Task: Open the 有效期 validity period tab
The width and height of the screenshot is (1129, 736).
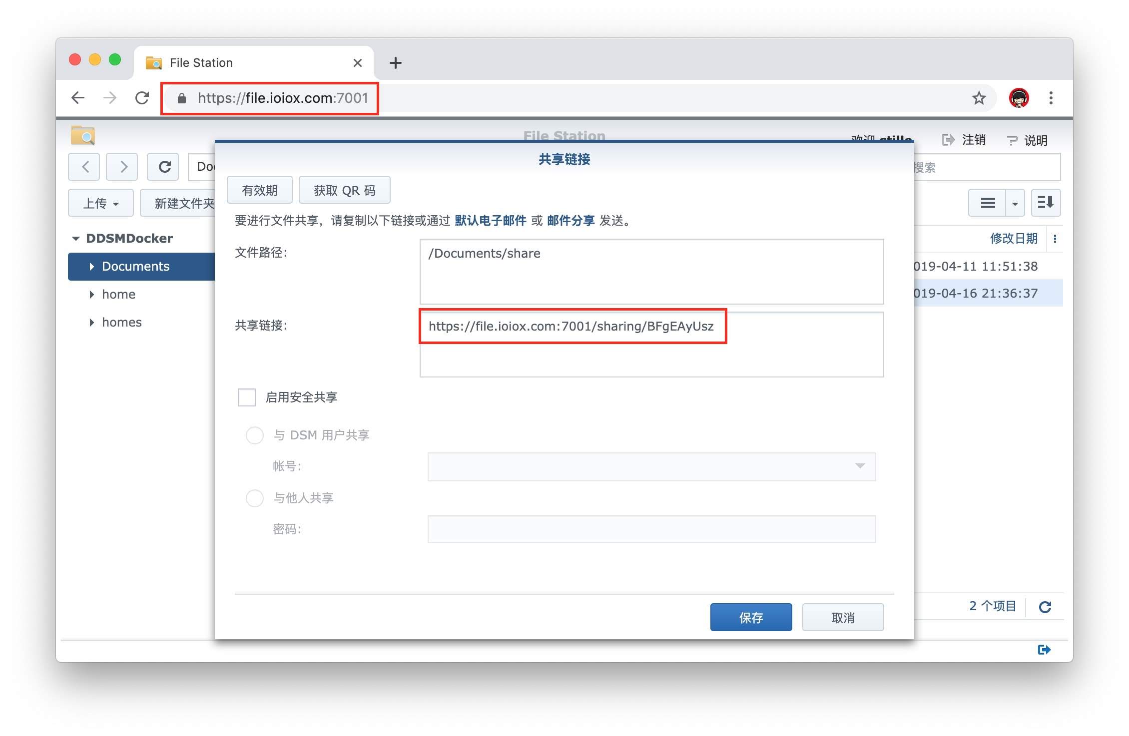Action: (x=259, y=190)
